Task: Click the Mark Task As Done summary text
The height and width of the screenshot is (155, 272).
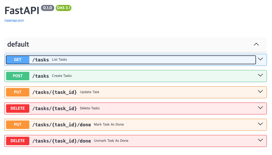Action: (109, 125)
